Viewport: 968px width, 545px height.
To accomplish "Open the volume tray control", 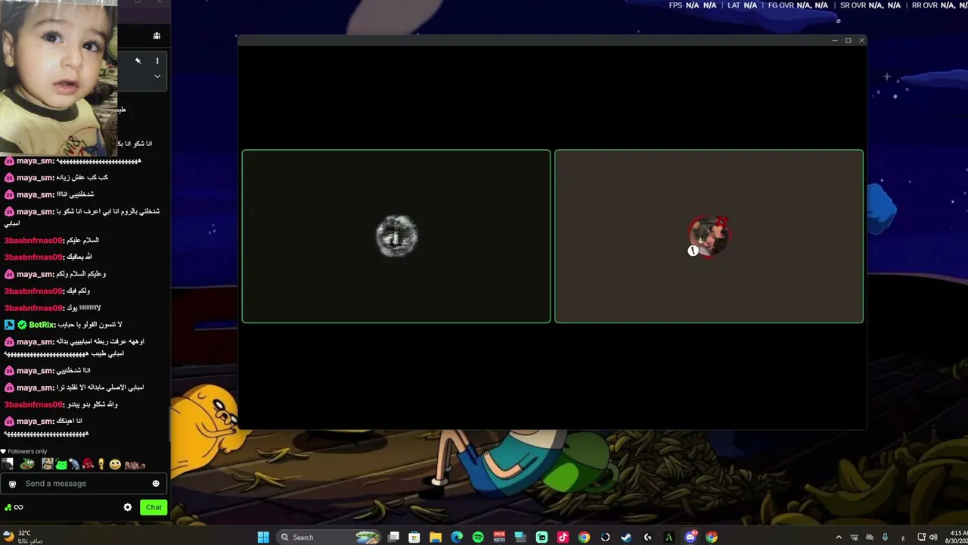I will 933,537.
